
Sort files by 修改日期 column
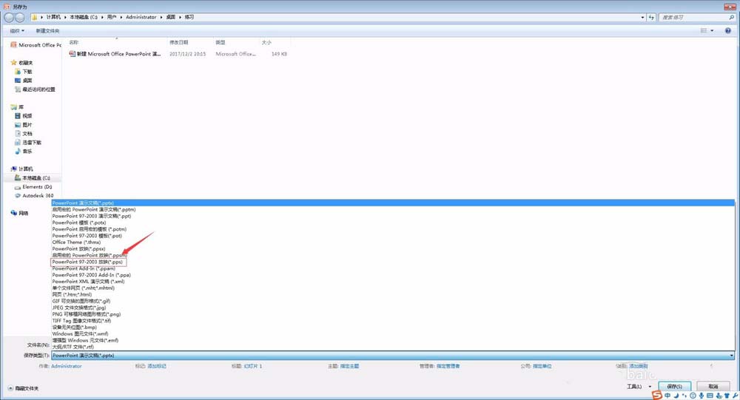point(179,42)
